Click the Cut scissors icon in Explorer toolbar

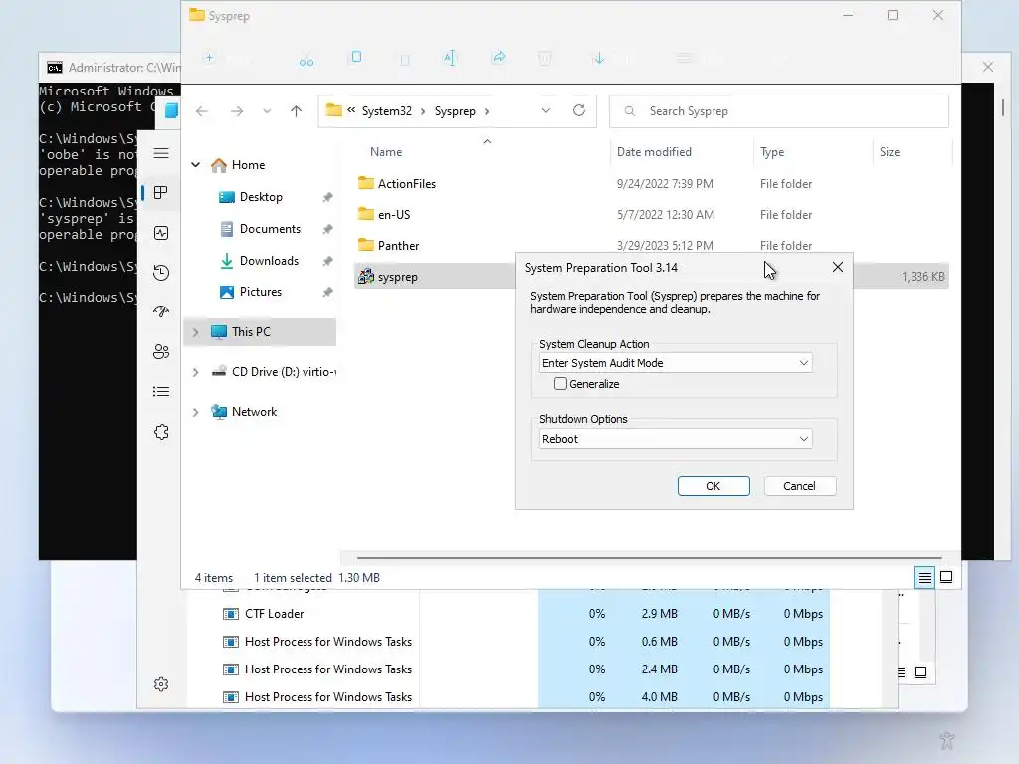pos(306,59)
